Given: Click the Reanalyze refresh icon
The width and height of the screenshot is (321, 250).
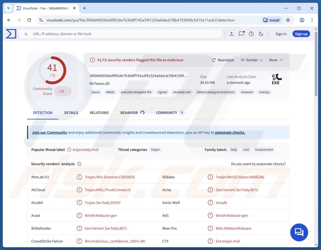Looking at the screenshot, I should [x=214, y=60].
